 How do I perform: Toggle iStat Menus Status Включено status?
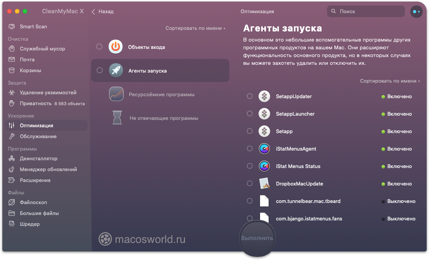coord(396,166)
